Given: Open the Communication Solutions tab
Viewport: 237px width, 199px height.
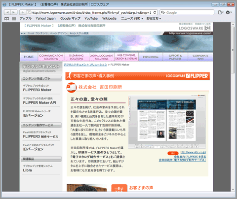Looking at the screenshot, I should point(51,57).
